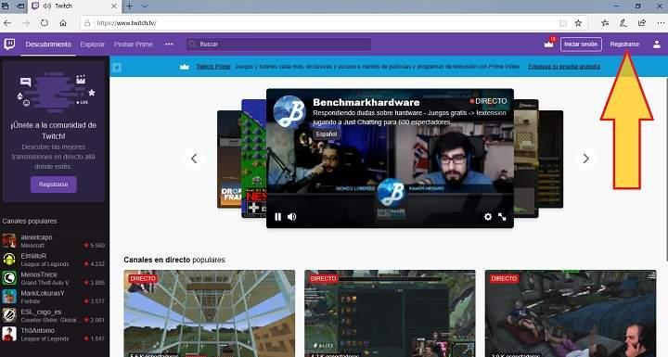Open the favorites hub icon

point(605,23)
